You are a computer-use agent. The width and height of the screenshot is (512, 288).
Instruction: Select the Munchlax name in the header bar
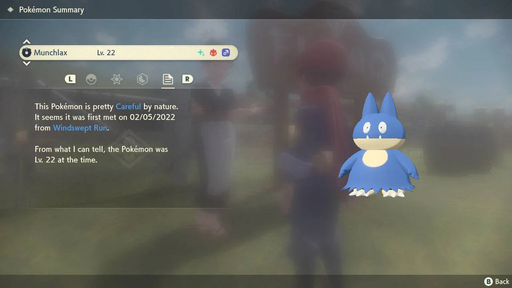click(x=50, y=52)
